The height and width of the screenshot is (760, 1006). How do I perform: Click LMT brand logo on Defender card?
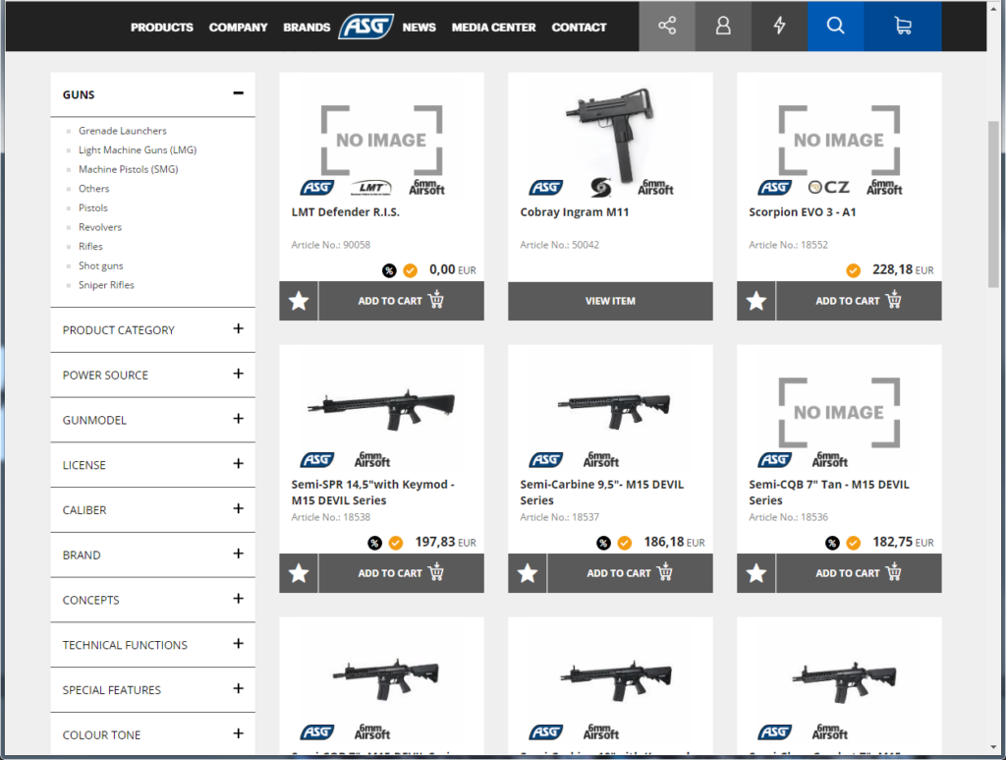[370, 188]
